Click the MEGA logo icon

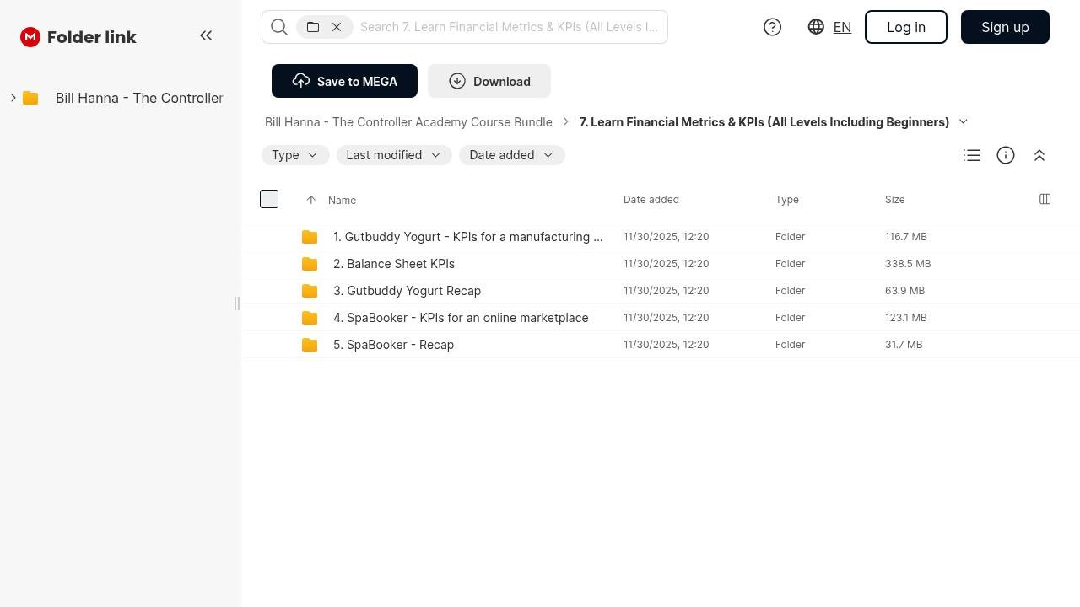[30, 37]
